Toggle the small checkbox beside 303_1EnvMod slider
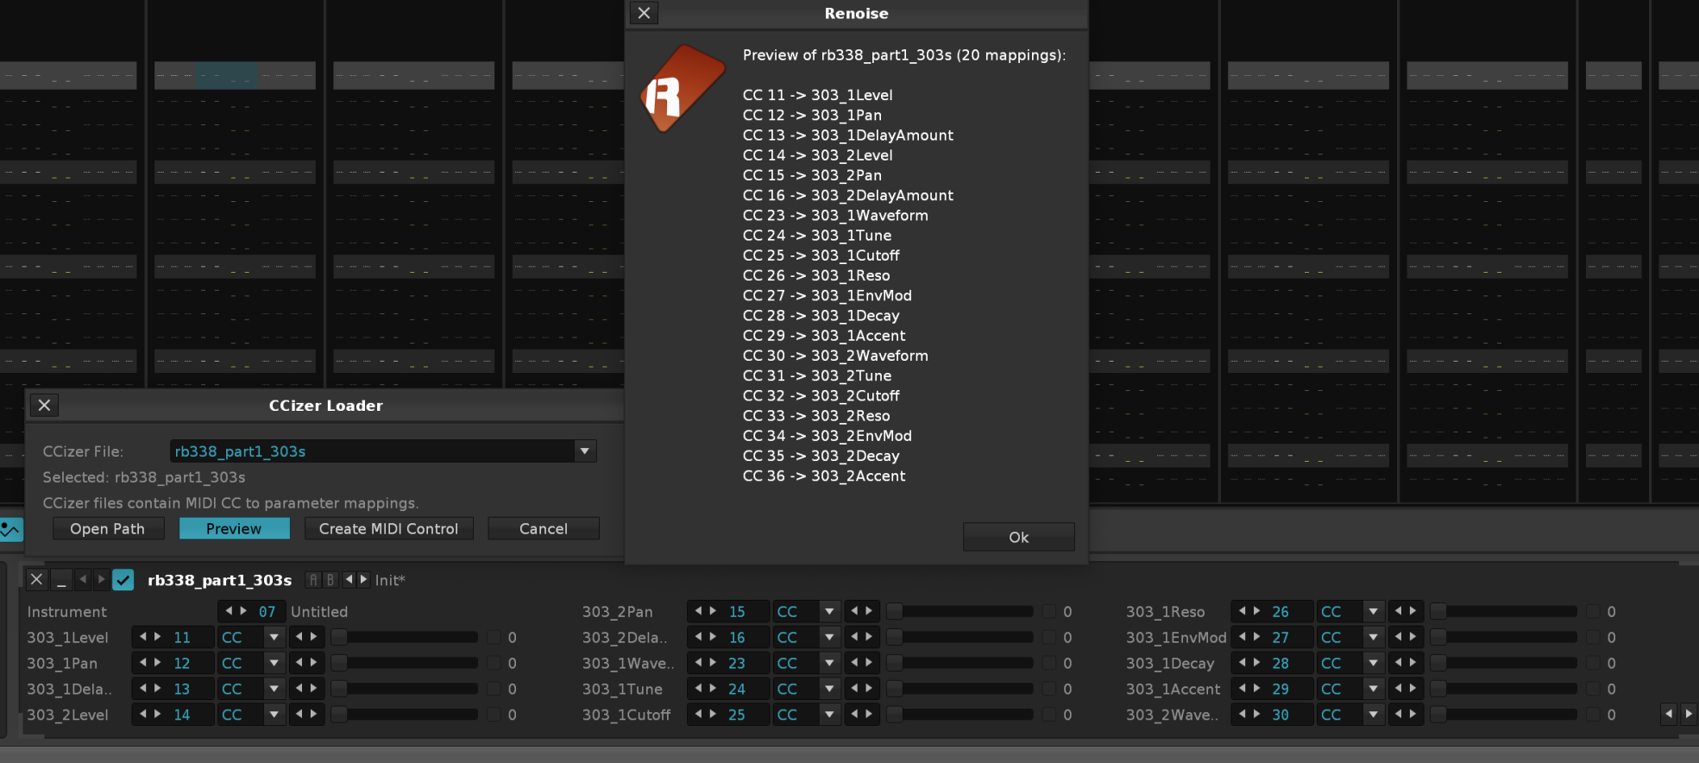This screenshot has width=1699, height=763. [1593, 637]
